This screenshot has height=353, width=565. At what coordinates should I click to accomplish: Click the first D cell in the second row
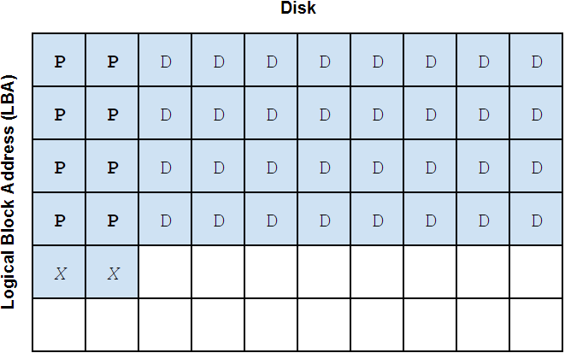coord(165,114)
